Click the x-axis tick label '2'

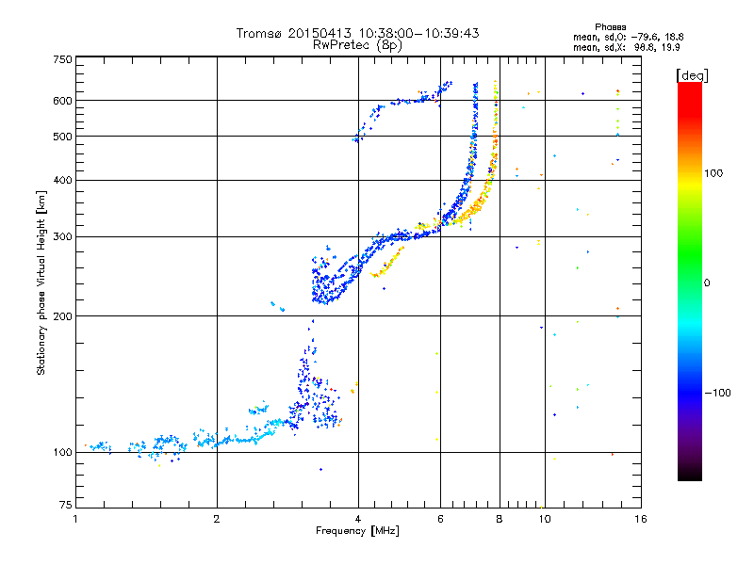click(x=217, y=519)
